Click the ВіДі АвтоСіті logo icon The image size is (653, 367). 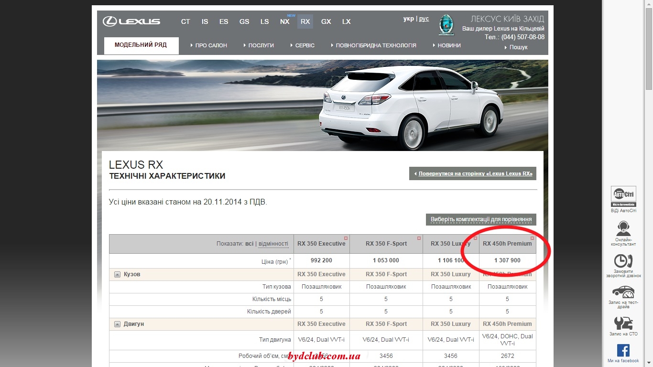[x=623, y=196]
